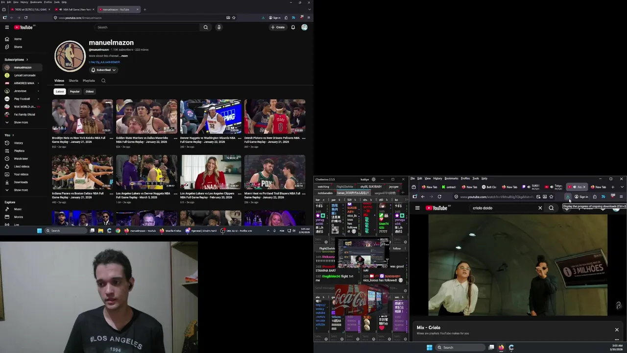Open options menu for Indiana Pacers vs Celtics video
Viewport: 627px width, 353px height.
111,194
